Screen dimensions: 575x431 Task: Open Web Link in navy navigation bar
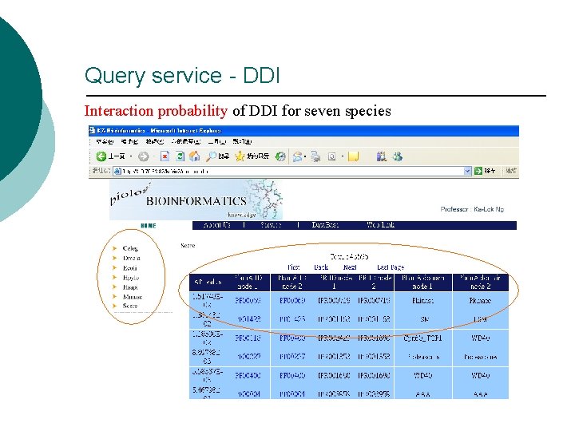tap(381, 225)
